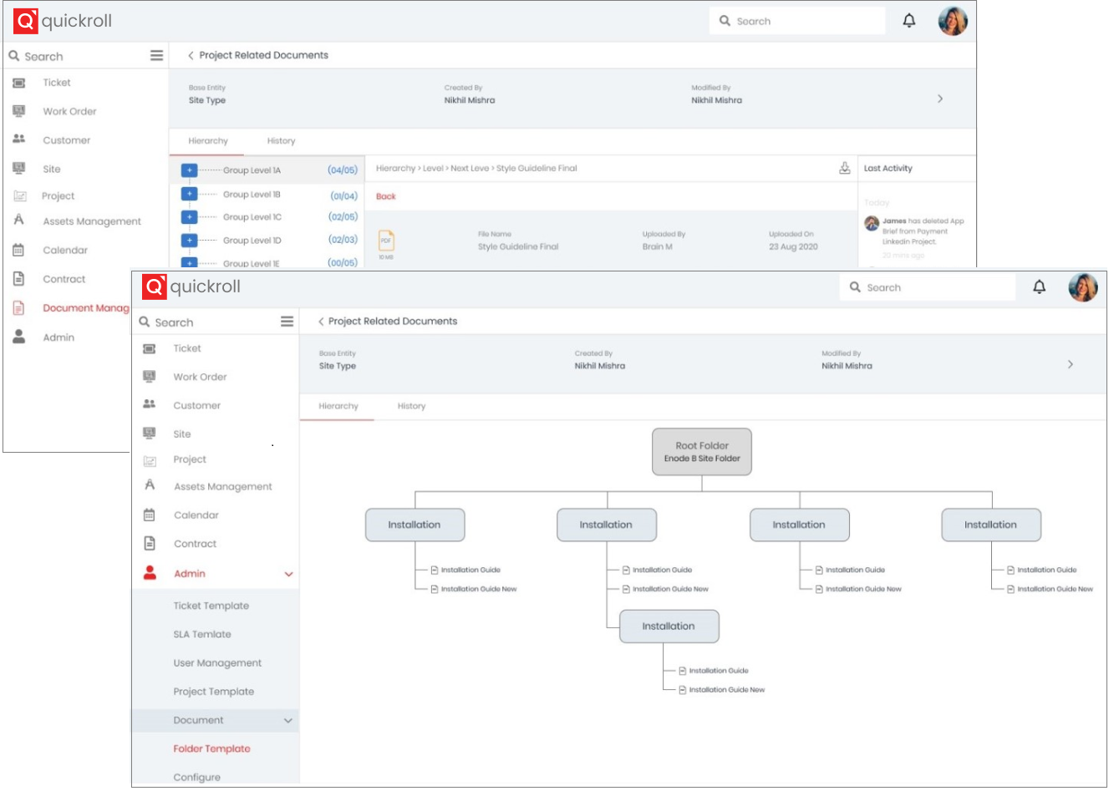Open the Contract item in the back window sidebar
Image resolution: width=1114 pixels, height=791 pixels.
pyautogui.click(x=64, y=279)
